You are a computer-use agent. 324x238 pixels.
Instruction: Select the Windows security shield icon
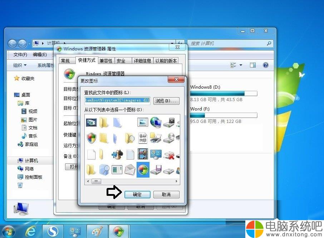point(91,138)
